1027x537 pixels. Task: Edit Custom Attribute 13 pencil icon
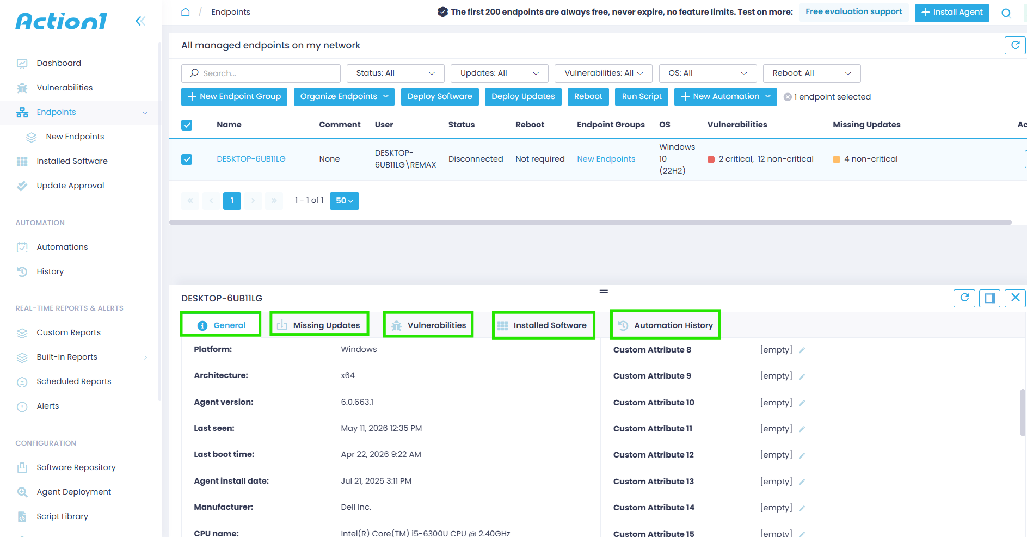802,482
